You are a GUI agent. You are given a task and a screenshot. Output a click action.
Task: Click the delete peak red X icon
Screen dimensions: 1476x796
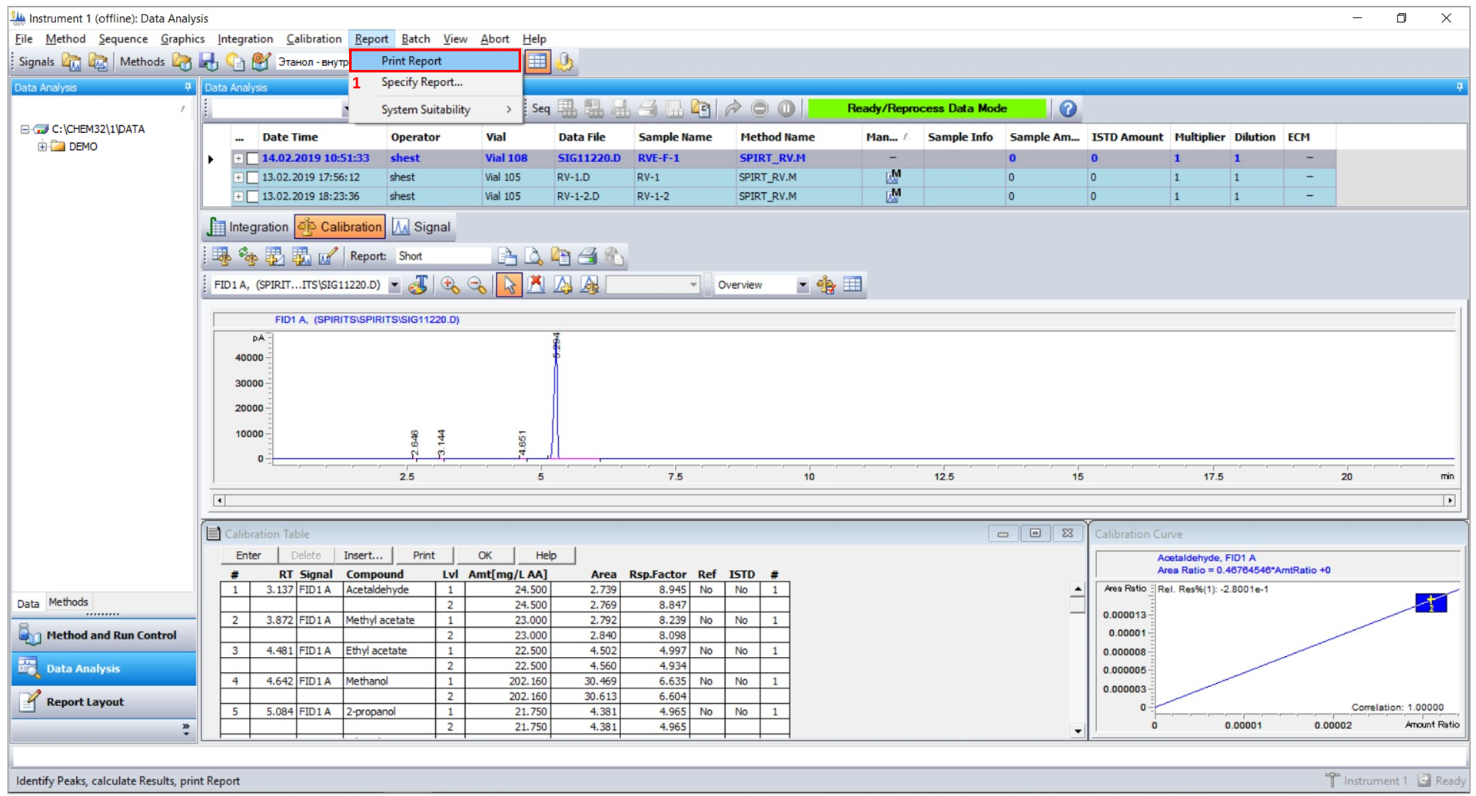(x=536, y=285)
